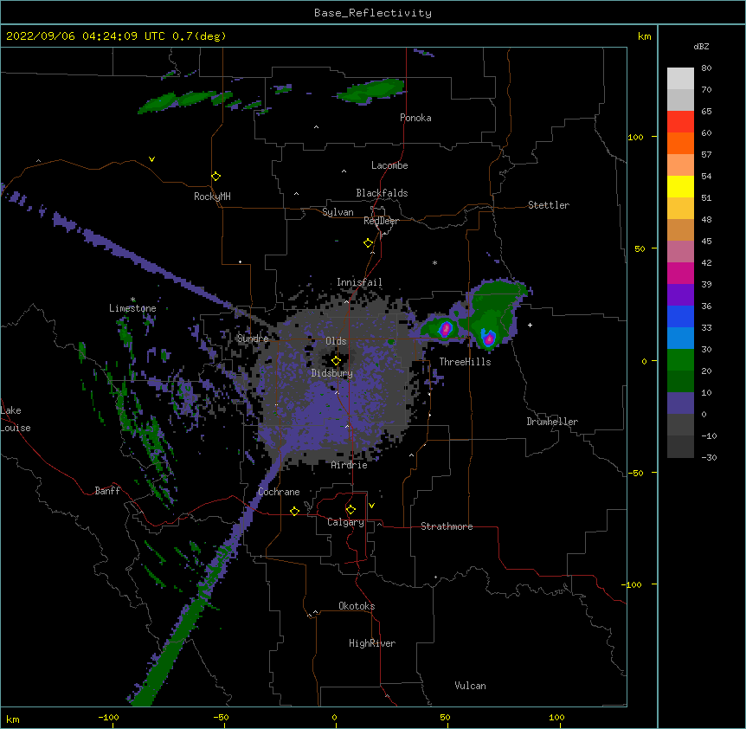Click the yellow diamond marker south of RedDeer
This screenshot has width=746, height=729.
[369, 243]
